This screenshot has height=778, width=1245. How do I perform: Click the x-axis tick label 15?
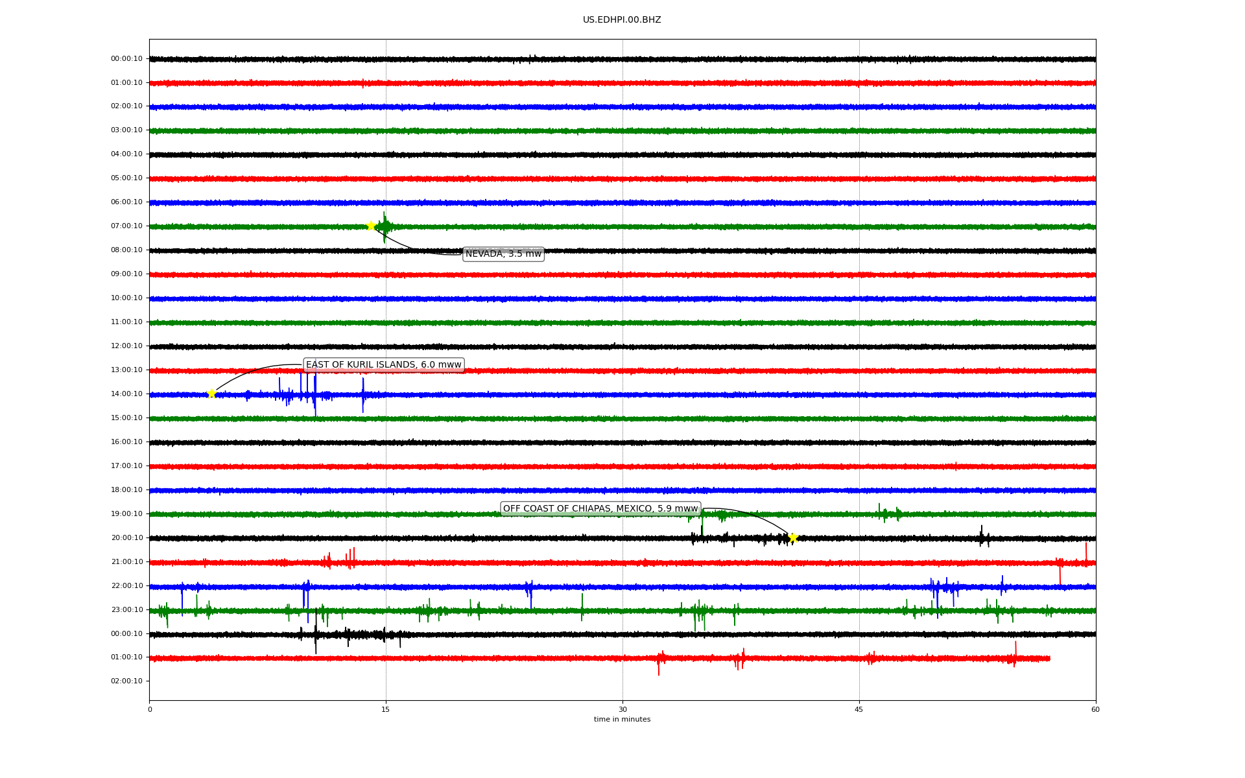click(x=386, y=709)
